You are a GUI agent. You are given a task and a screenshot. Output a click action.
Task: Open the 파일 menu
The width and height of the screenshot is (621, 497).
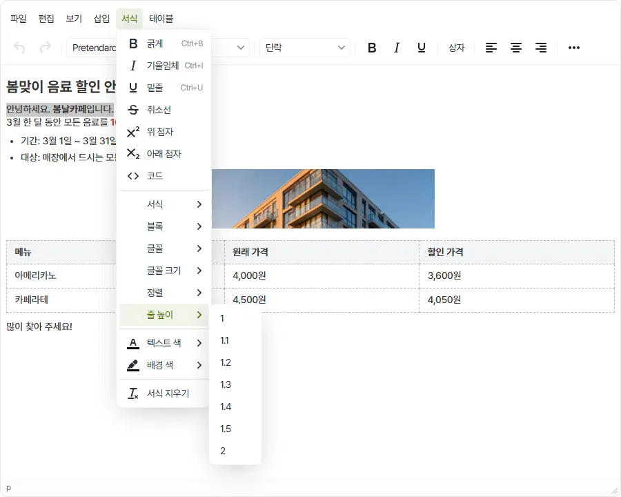click(18, 19)
